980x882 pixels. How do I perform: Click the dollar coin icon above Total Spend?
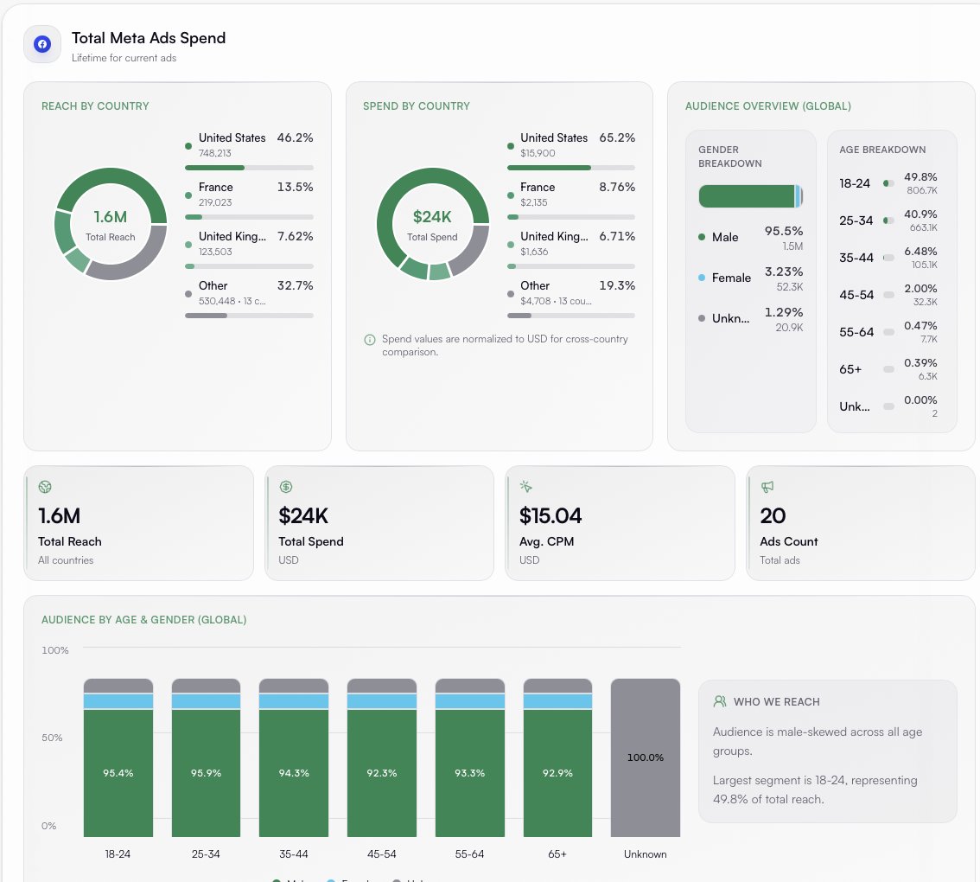286,487
